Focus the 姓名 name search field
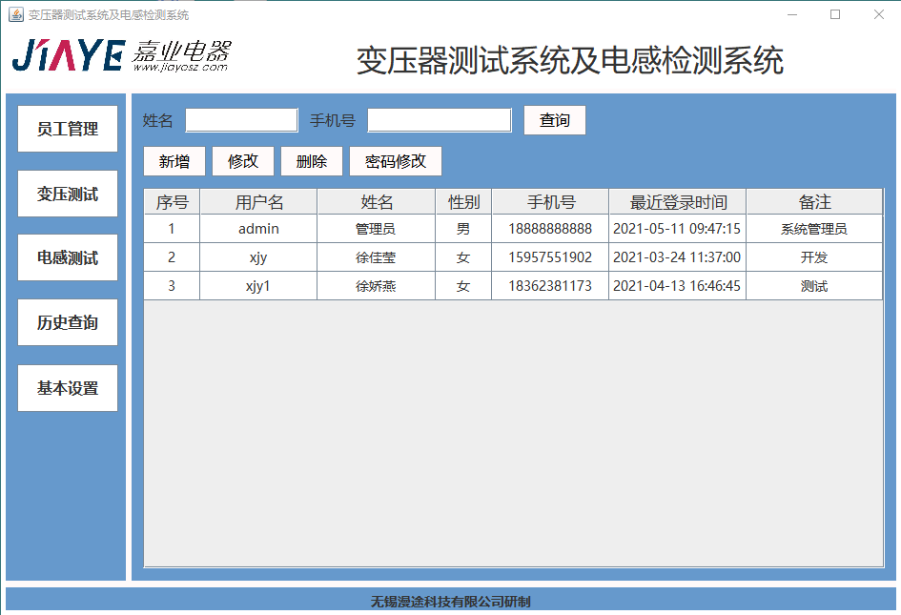901x615 pixels. [241, 120]
